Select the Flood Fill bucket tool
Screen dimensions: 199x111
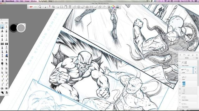(66, 7)
